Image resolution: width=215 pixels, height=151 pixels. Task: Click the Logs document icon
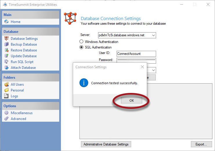6,96
